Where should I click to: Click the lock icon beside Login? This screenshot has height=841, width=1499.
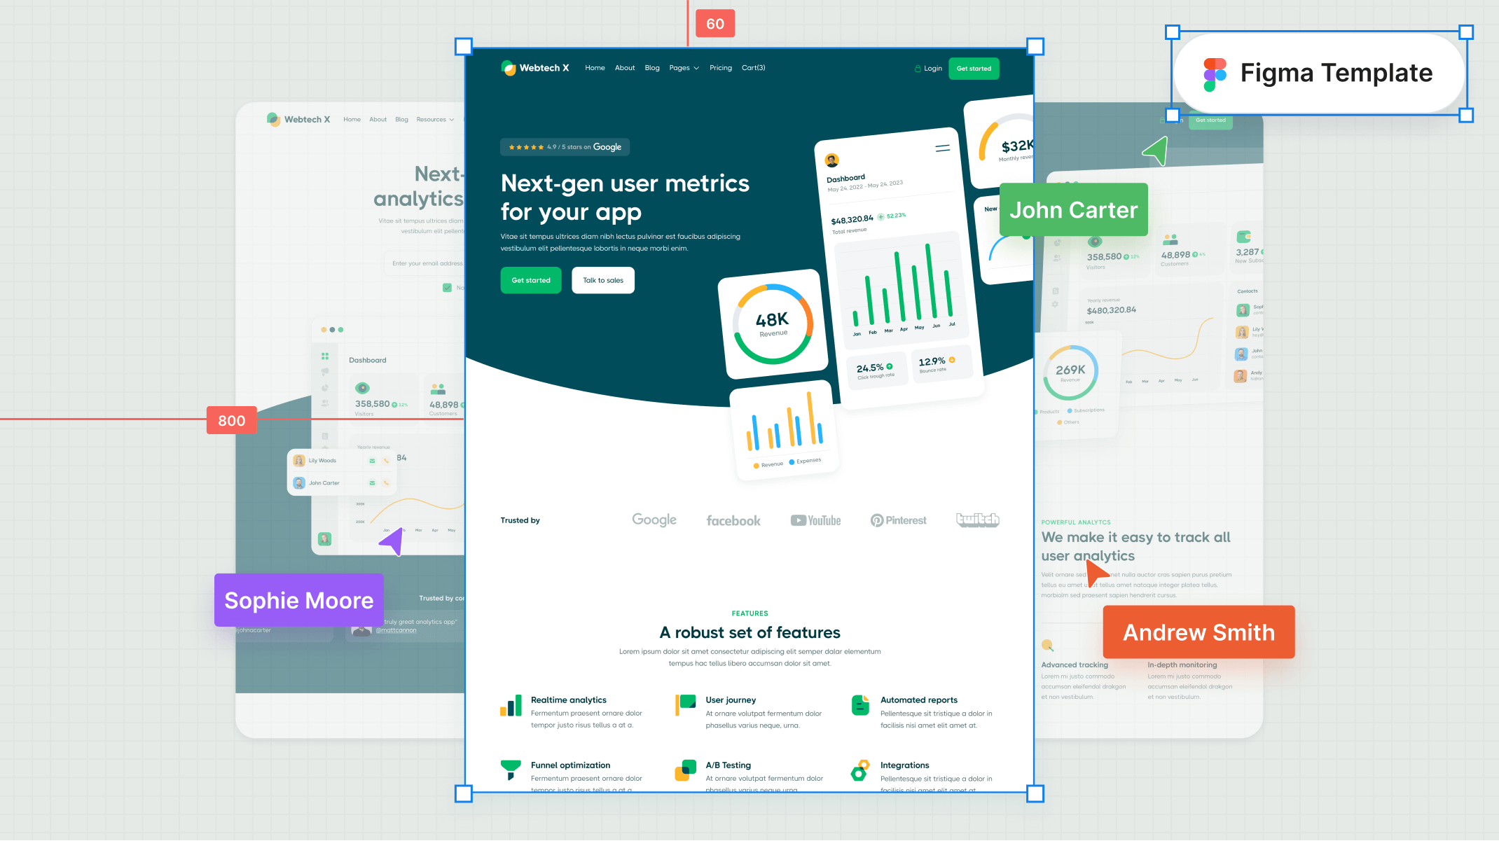[x=918, y=69]
